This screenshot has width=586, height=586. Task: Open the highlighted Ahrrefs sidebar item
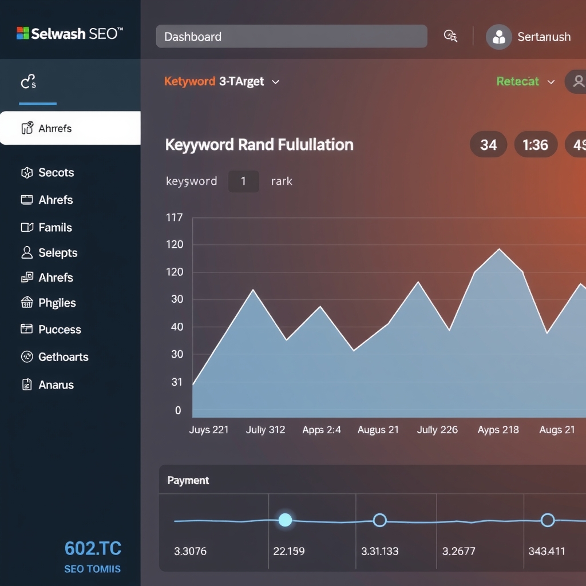(x=70, y=128)
